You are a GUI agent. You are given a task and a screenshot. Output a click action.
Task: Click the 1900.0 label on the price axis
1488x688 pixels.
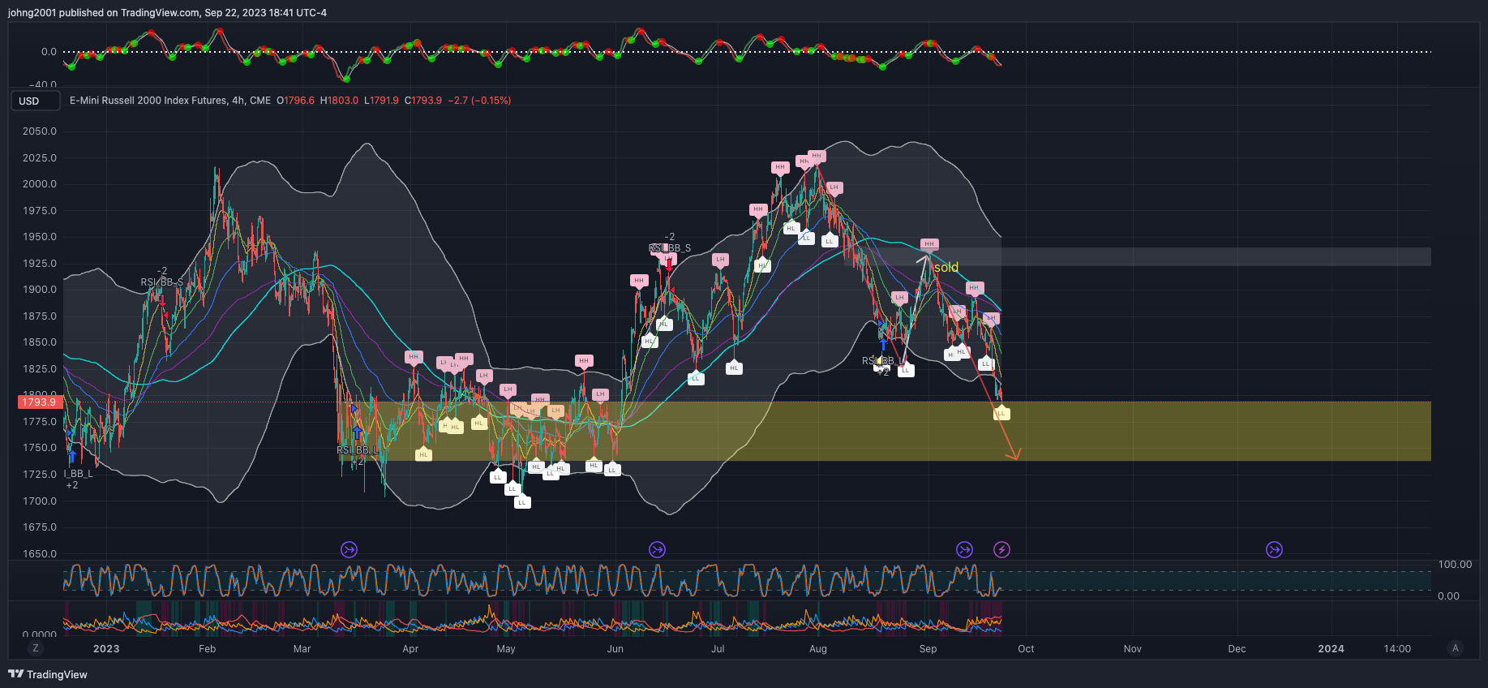pyautogui.click(x=40, y=289)
